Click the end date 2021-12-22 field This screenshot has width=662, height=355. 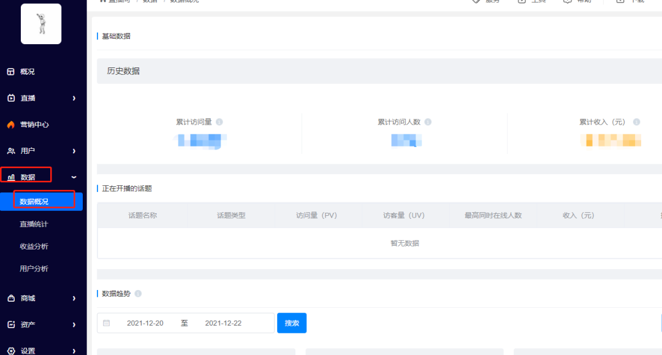(223, 323)
